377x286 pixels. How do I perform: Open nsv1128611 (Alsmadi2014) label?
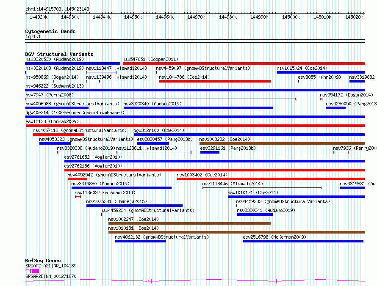(x=147, y=148)
